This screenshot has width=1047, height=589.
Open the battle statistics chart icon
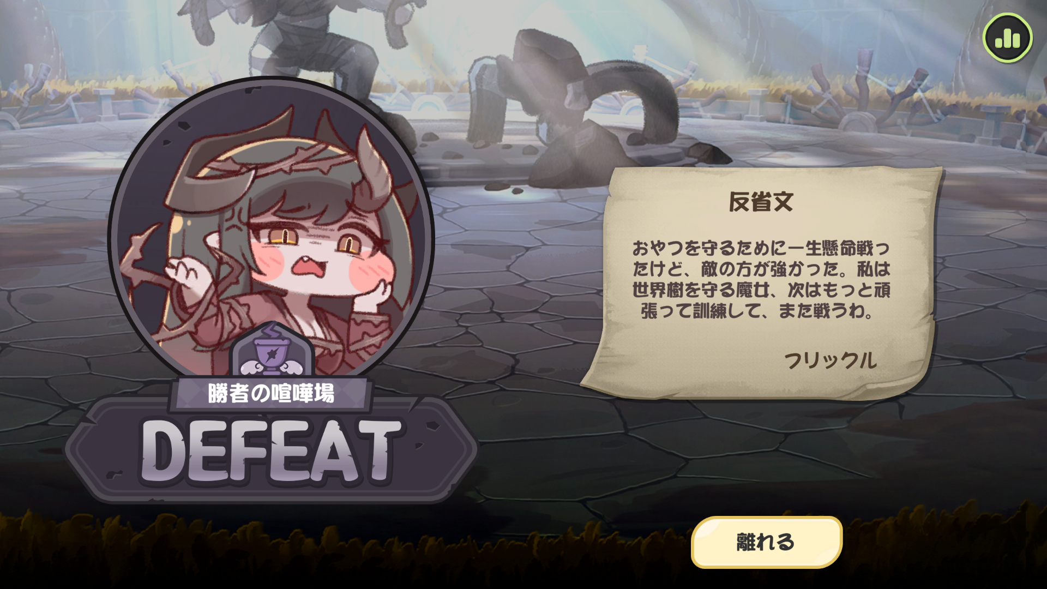[1007, 38]
